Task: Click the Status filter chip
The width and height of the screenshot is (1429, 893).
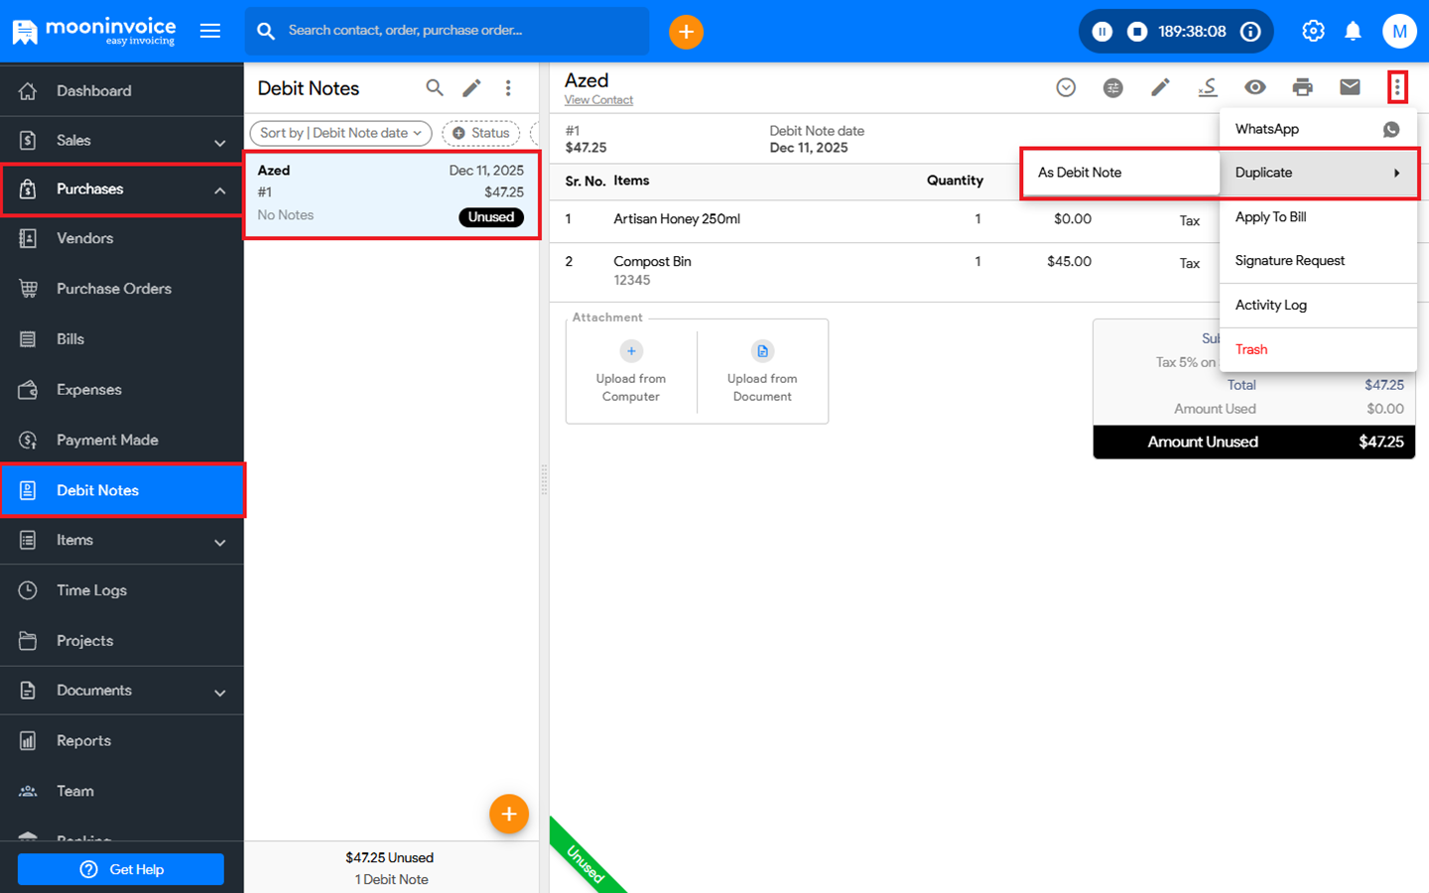Action: 481,133
